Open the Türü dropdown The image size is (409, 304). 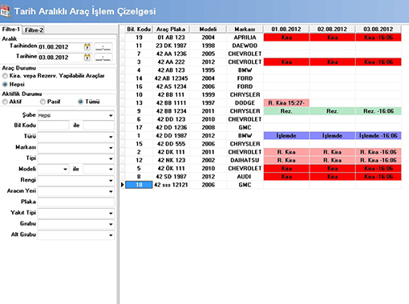click(x=111, y=137)
